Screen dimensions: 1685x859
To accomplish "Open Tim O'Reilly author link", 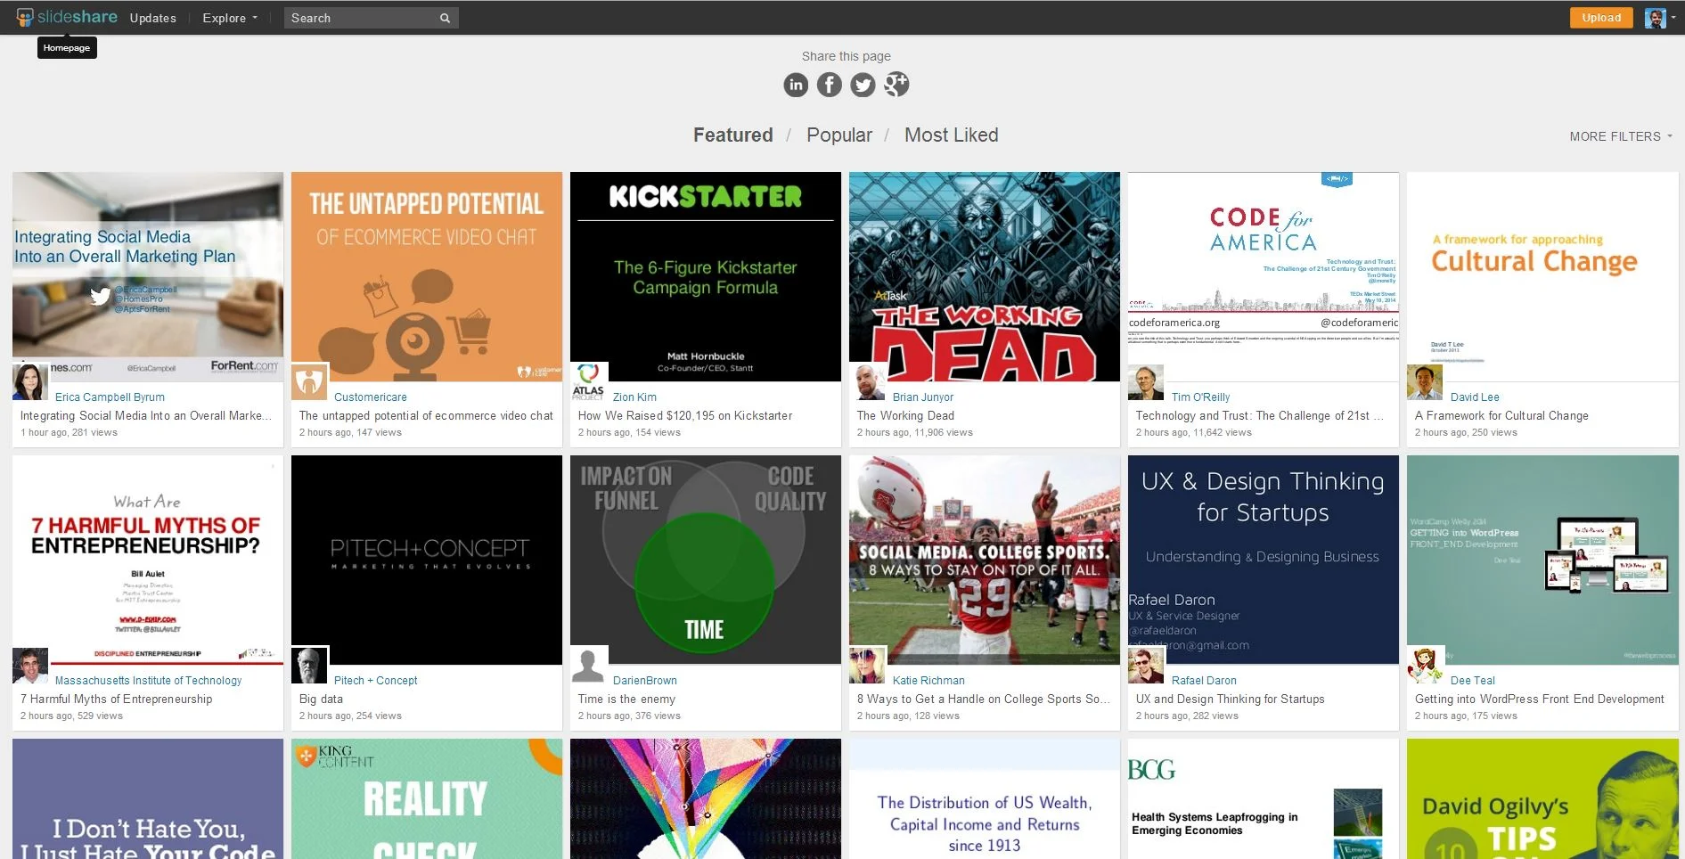I will (x=1200, y=397).
